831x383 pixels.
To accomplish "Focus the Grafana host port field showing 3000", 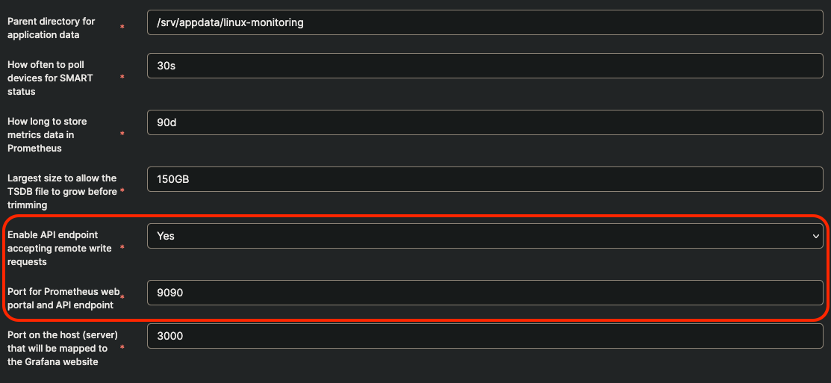I will pyautogui.click(x=485, y=336).
